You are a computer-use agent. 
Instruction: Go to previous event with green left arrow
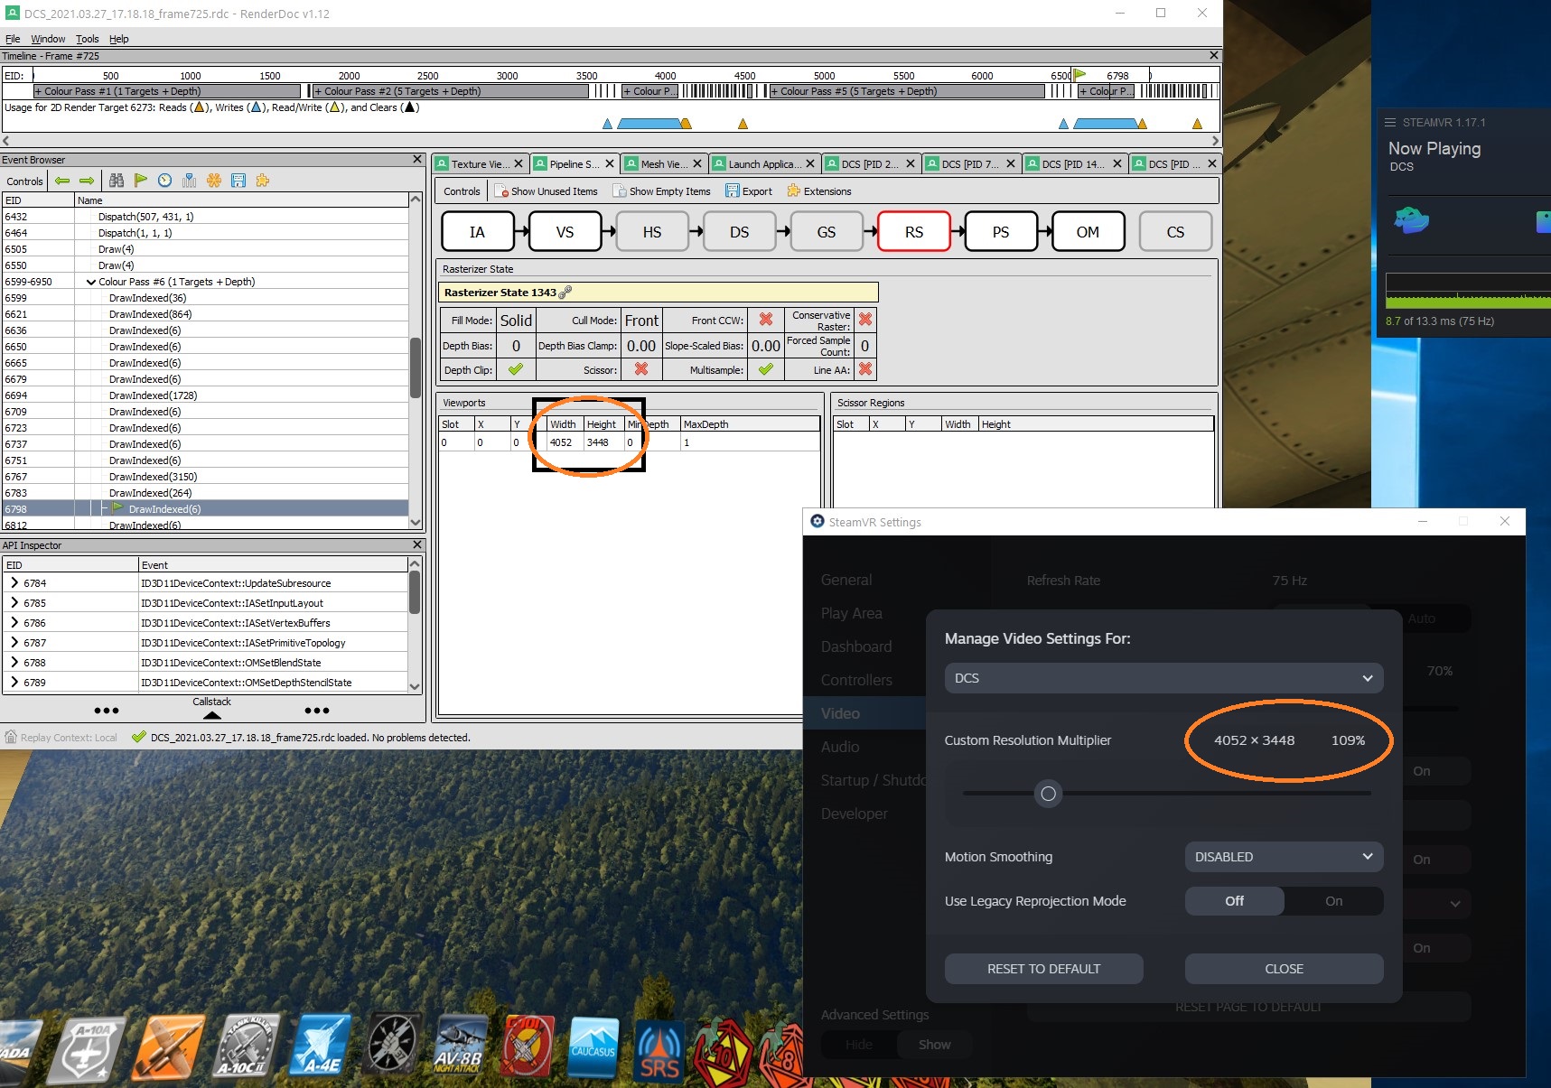(x=62, y=181)
